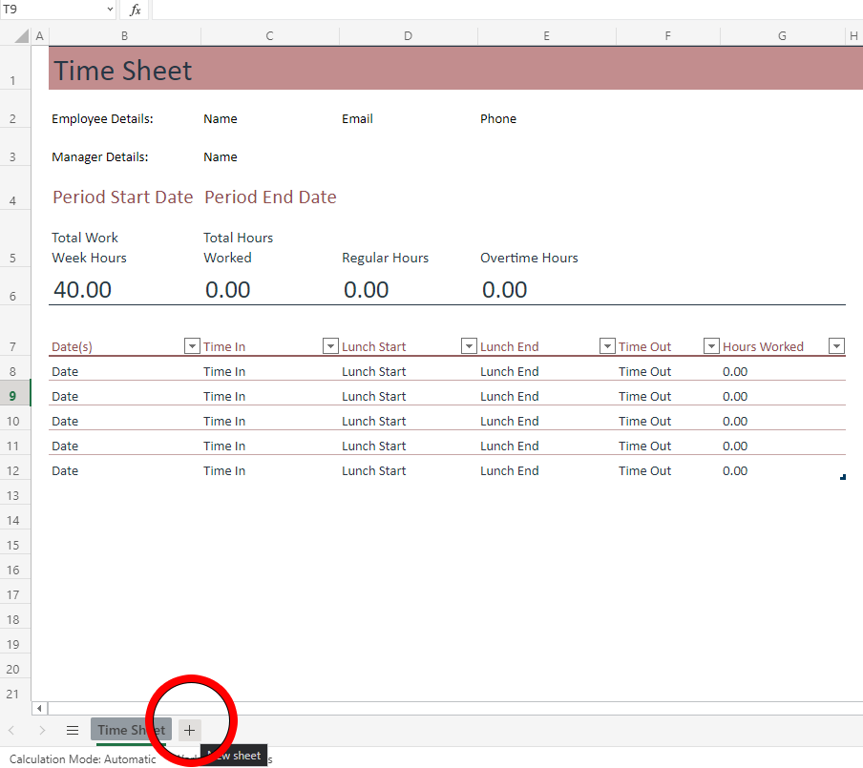Click the formula bar input field
Screen dimensions: 863x768
pos(506,10)
